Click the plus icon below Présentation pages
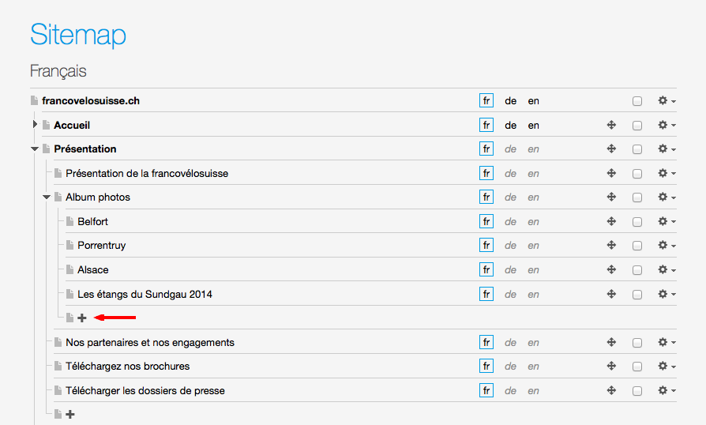 (70, 414)
